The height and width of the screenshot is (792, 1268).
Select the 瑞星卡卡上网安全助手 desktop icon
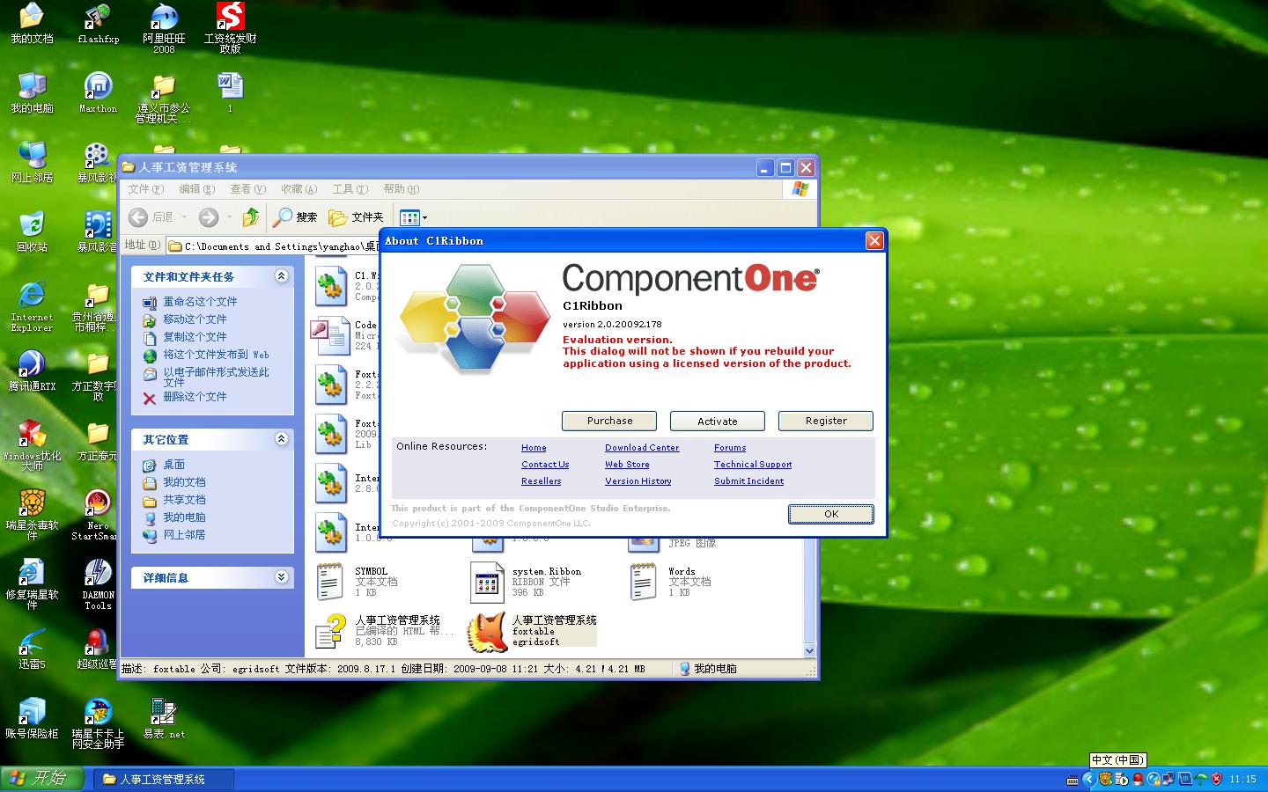click(98, 723)
